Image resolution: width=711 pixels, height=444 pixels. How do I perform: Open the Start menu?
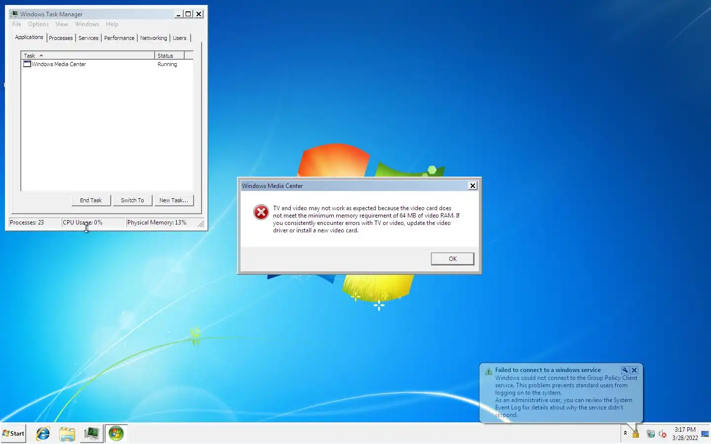pyautogui.click(x=13, y=434)
